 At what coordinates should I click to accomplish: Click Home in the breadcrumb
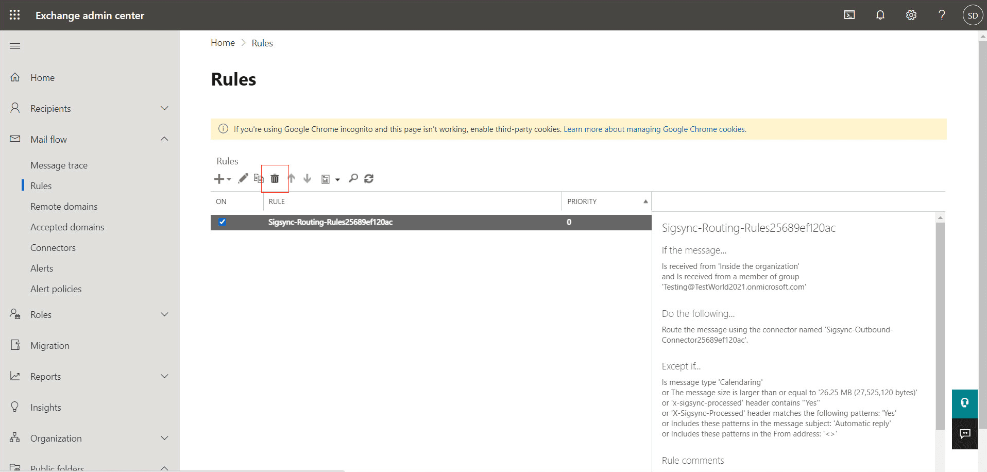(x=223, y=43)
